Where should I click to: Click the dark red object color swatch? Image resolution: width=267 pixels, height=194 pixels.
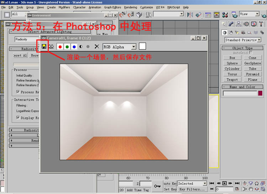tap(260, 93)
